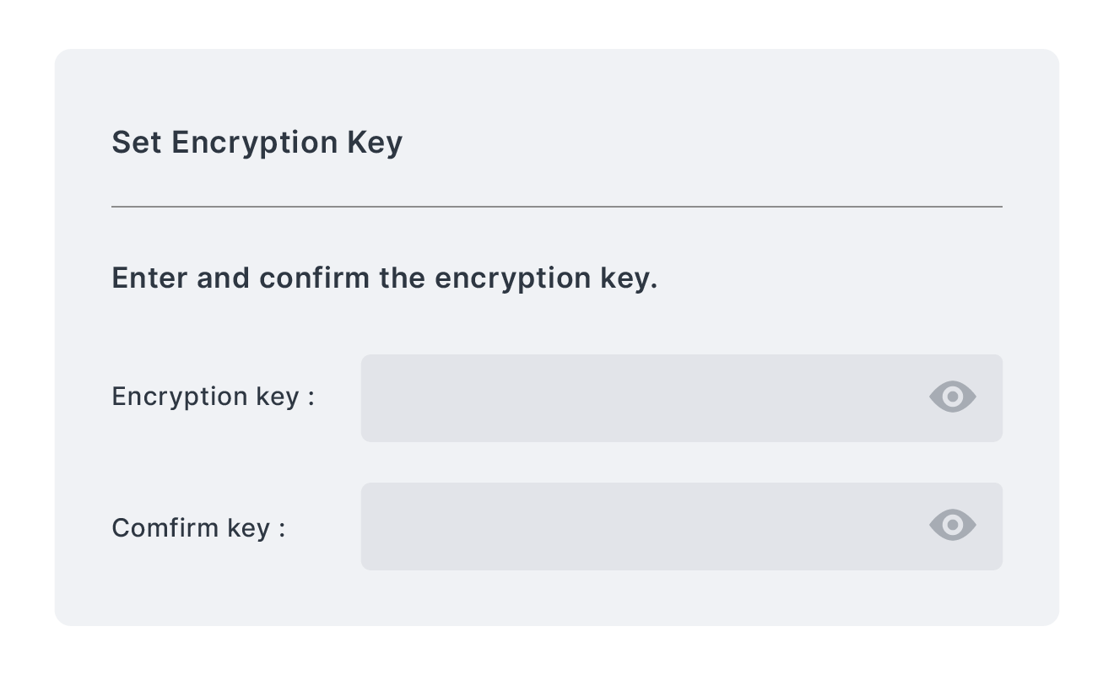Select the "Comfirm key :" label
The height and width of the screenshot is (675, 1114).
click(199, 527)
